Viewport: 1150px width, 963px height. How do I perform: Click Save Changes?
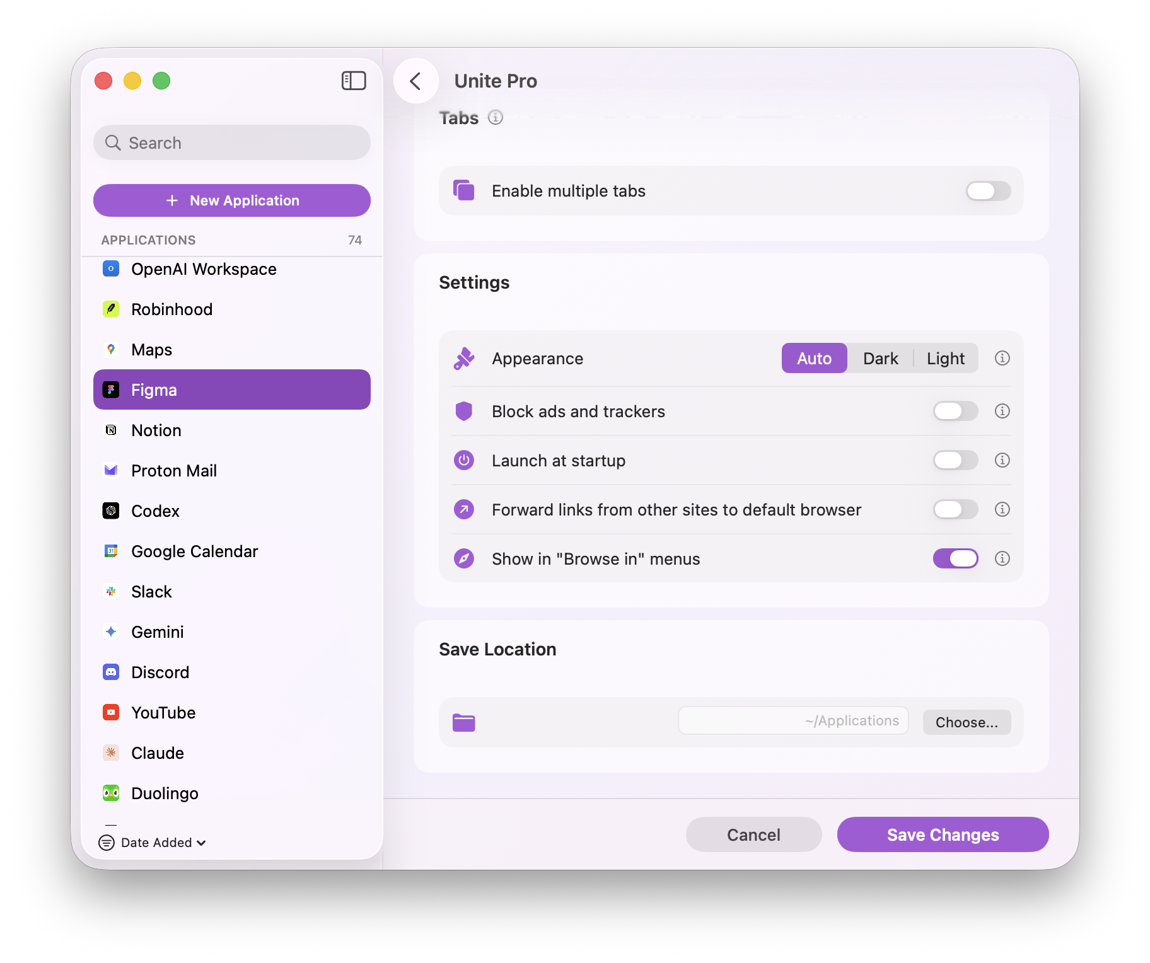click(x=943, y=835)
